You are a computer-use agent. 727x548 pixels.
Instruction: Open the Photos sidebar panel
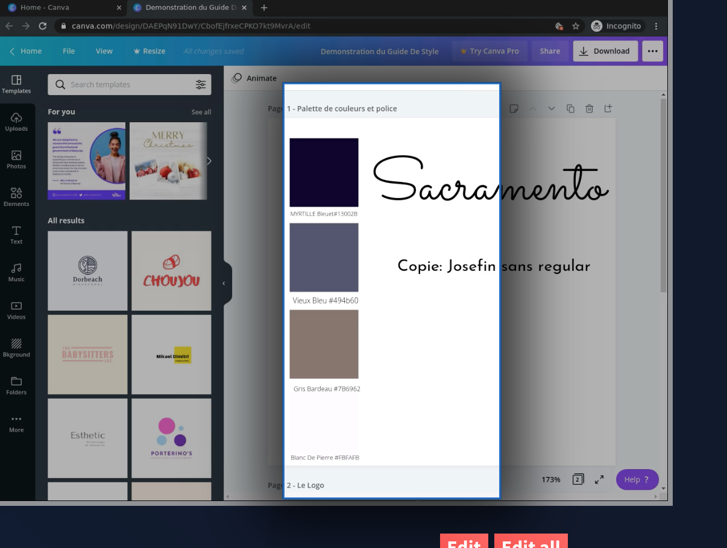pyautogui.click(x=16, y=160)
